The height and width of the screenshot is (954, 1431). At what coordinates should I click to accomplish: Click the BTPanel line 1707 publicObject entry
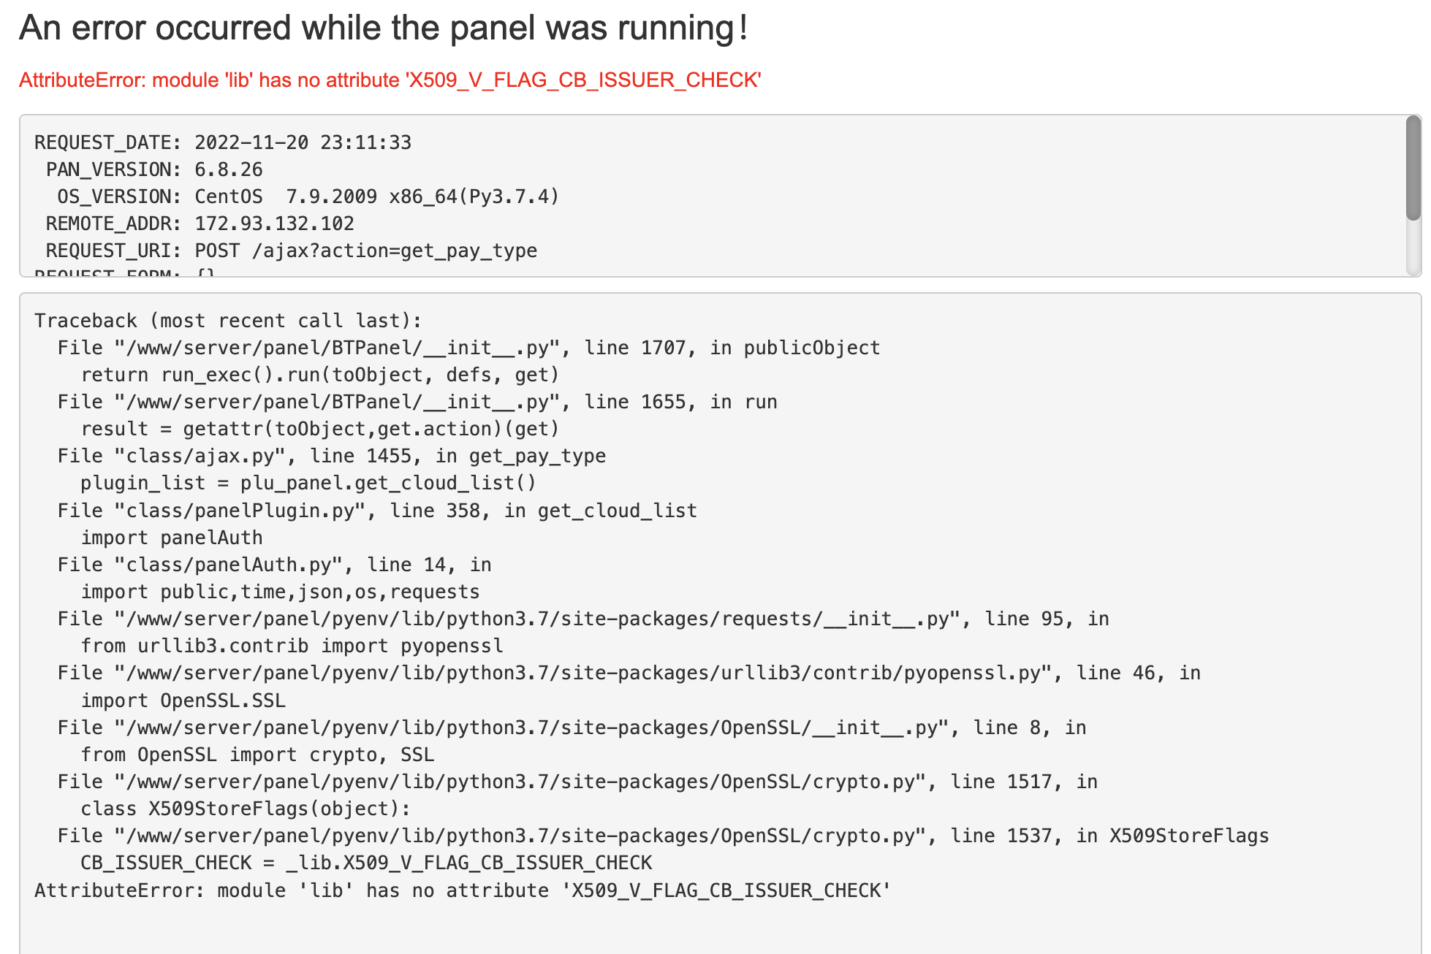click(x=468, y=348)
